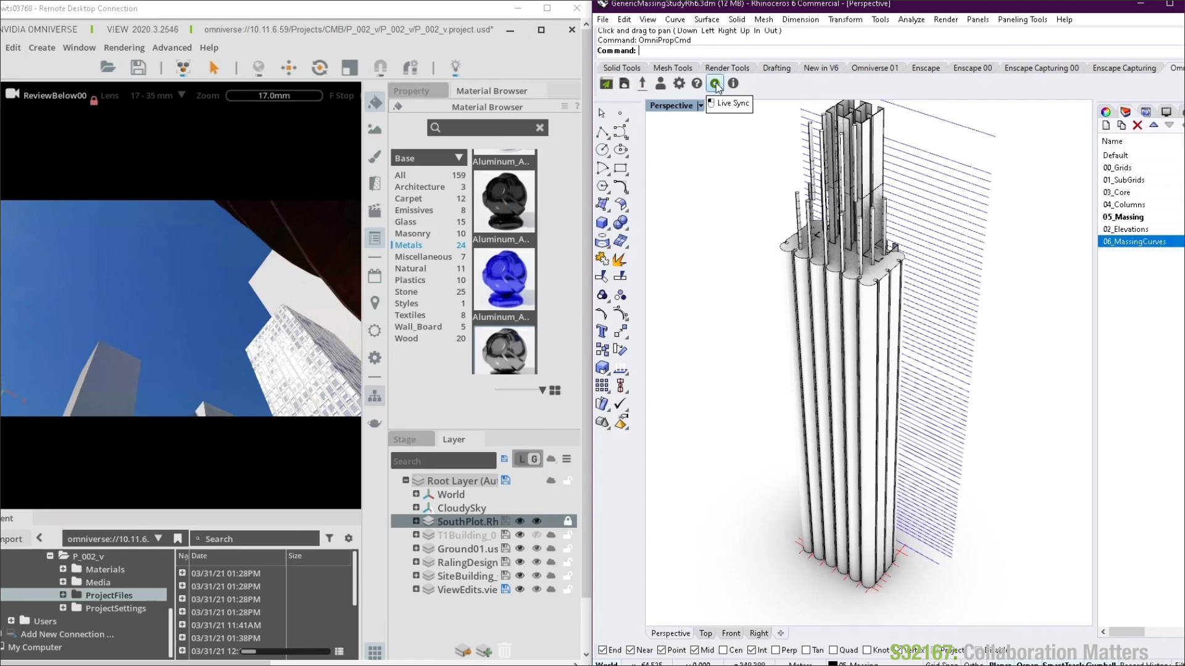Click the Rhino Omniverse upload arrow icon
Image resolution: width=1185 pixels, height=666 pixels.
(x=642, y=83)
